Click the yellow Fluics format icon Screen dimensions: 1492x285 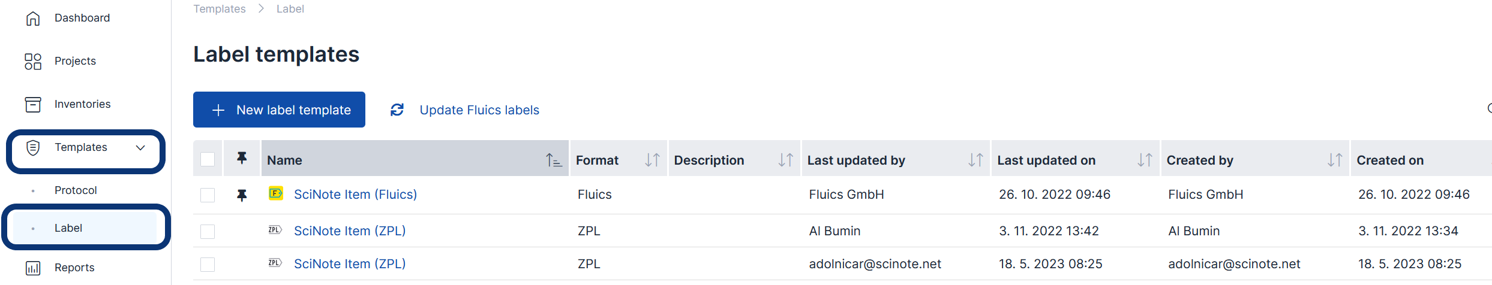click(275, 193)
